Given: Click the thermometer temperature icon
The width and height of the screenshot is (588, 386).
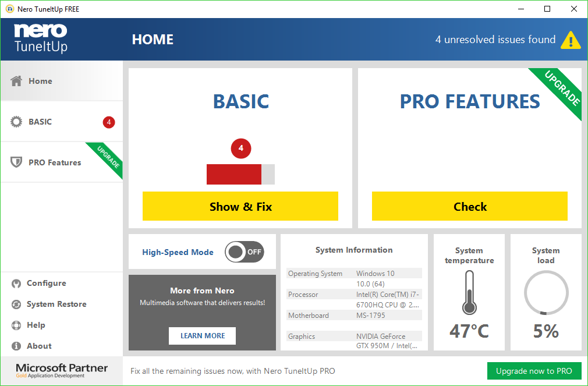Looking at the screenshot, I should [x=469, y=293].
